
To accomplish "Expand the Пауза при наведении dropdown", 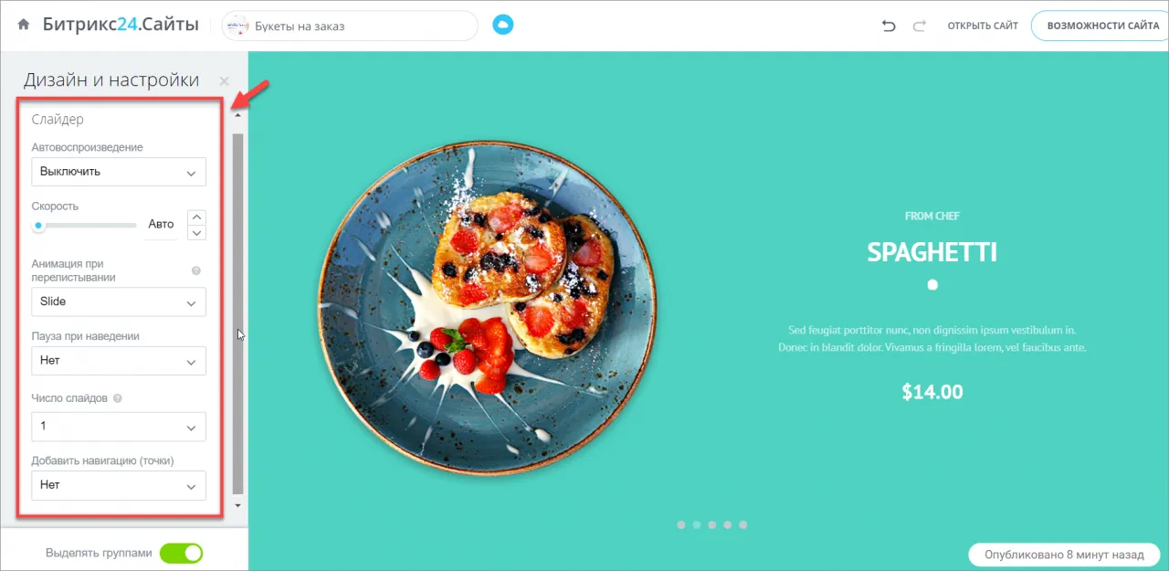I will [119, 361].
